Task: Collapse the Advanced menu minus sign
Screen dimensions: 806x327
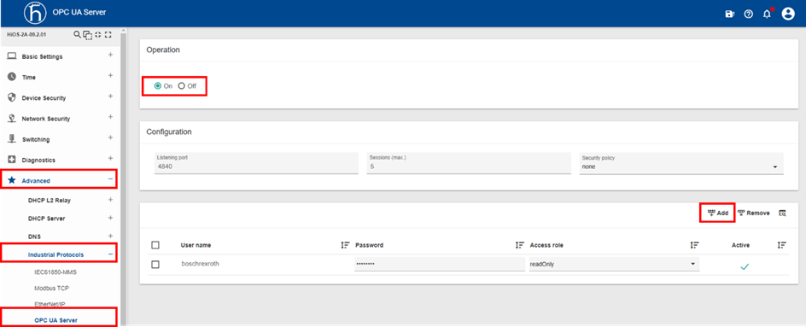Action: [110, 179]
